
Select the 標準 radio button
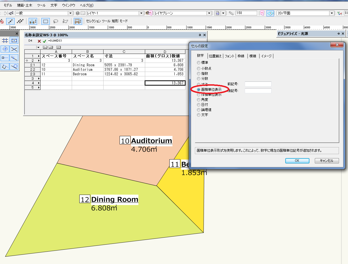pos(199,63)
